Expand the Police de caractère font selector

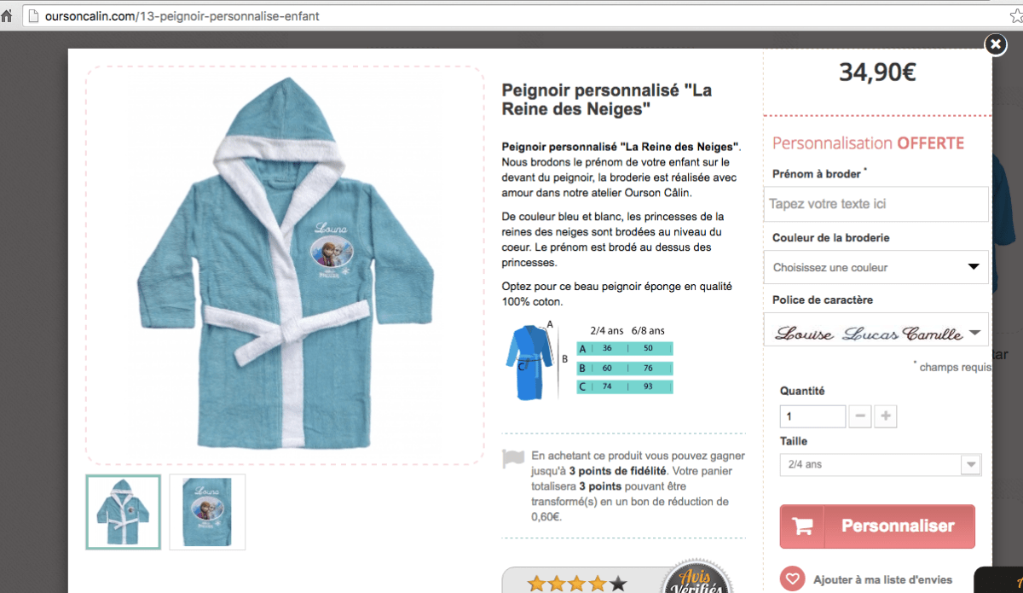click(x=876, y=333)
